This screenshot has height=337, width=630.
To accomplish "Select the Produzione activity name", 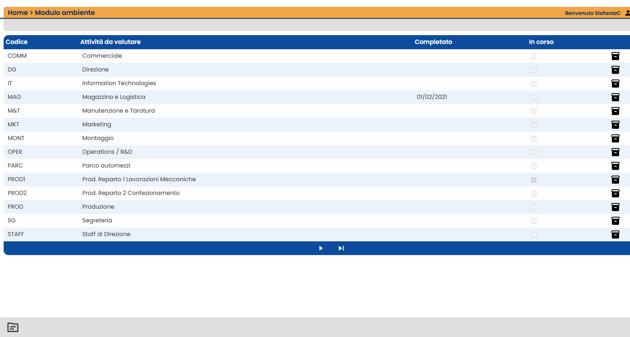I will pyautogui.click(x=98, y=207).
